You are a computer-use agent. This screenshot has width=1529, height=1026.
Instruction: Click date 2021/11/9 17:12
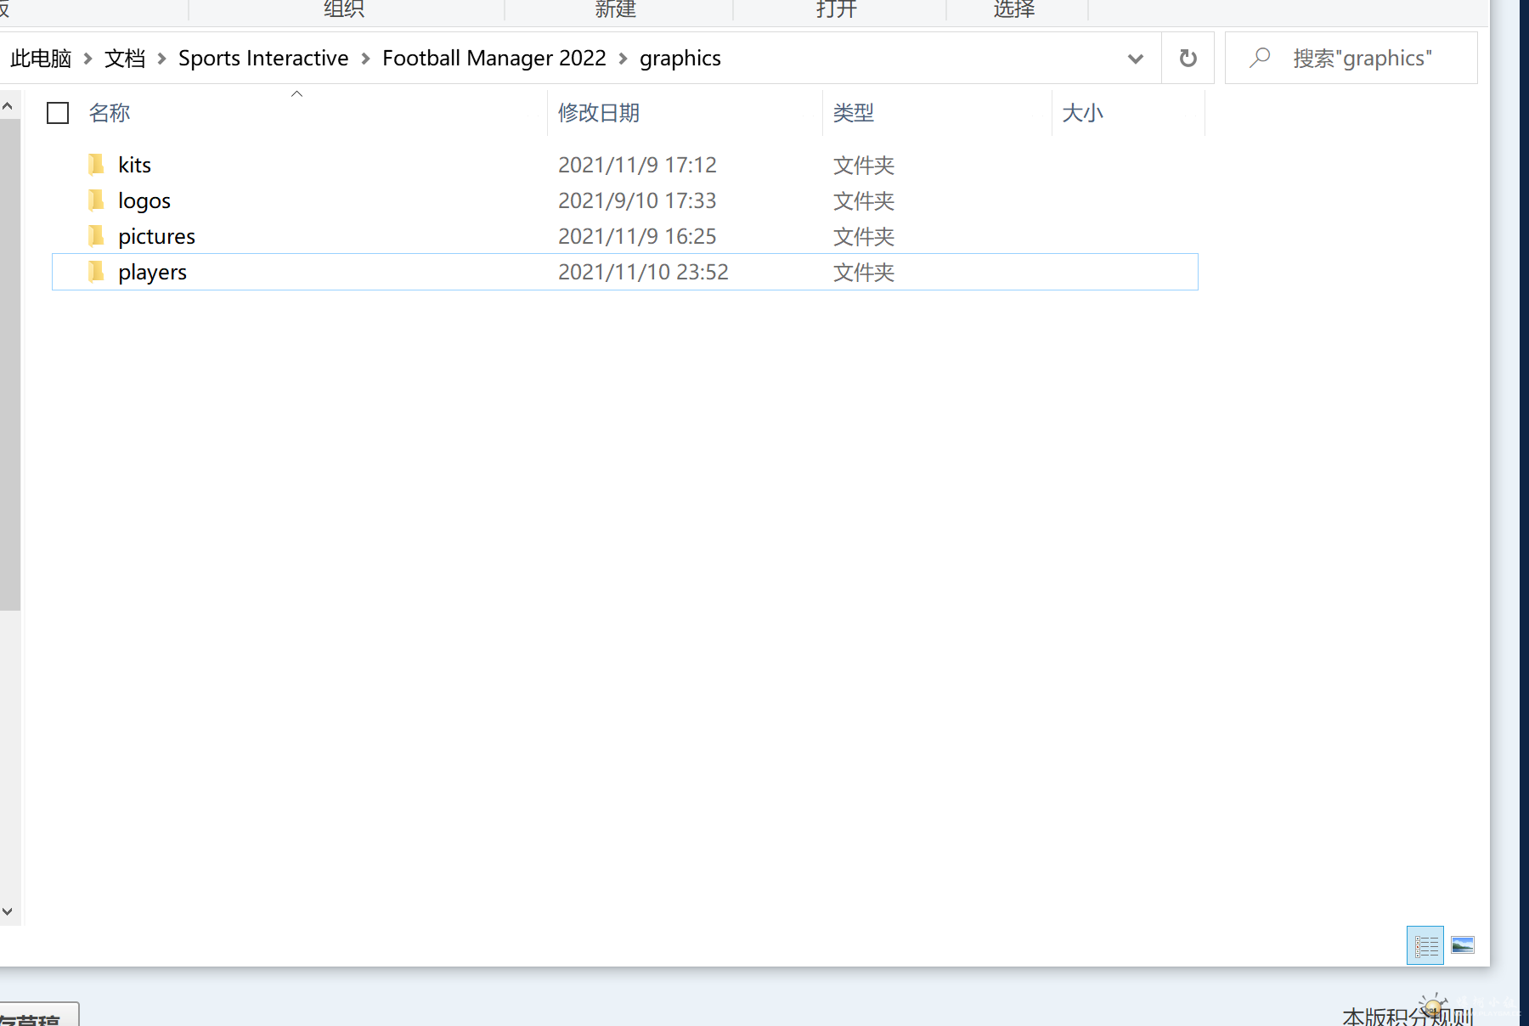[x=637, y=165]
